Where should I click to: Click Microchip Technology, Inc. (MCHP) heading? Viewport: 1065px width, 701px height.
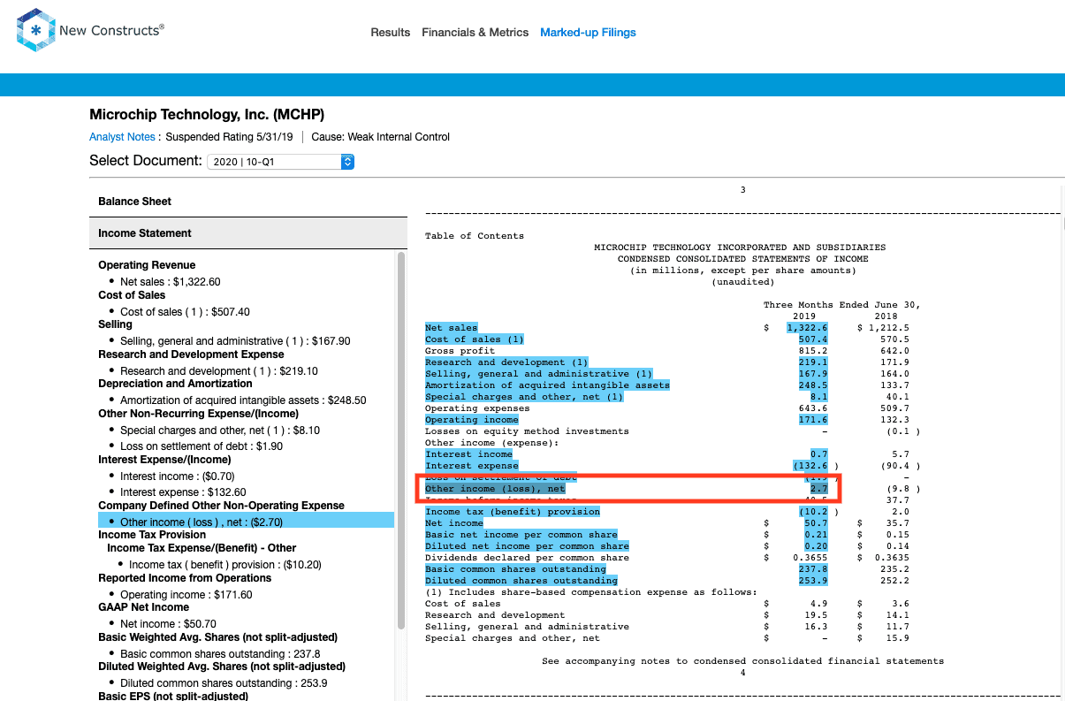click(x=207, y=115)
